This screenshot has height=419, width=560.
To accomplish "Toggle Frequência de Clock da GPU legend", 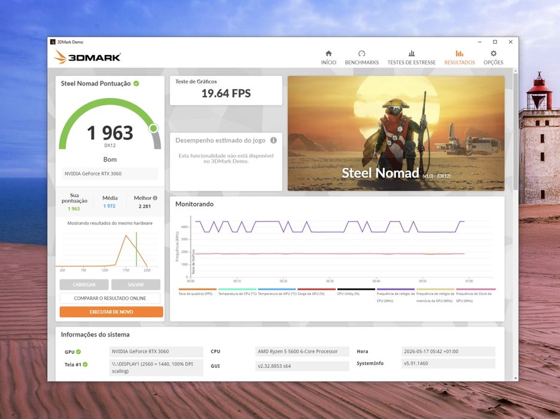I will pos(476,296).
